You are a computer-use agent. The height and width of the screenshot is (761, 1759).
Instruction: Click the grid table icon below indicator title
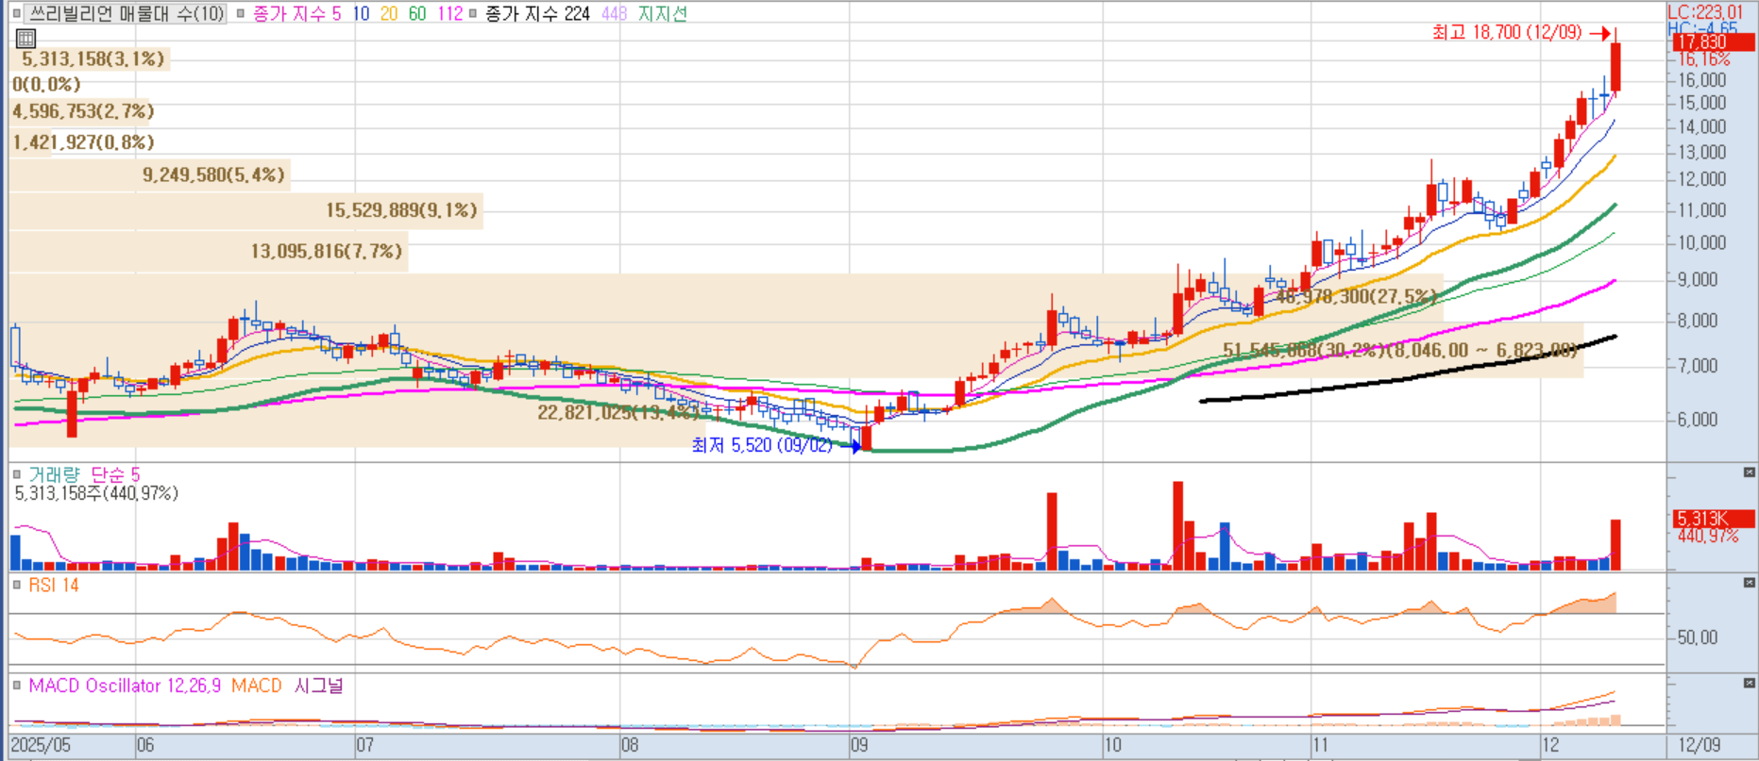click(26, 39)
